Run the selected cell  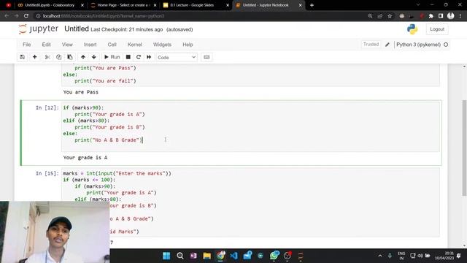pyautogui.click(x=112, y=57)
